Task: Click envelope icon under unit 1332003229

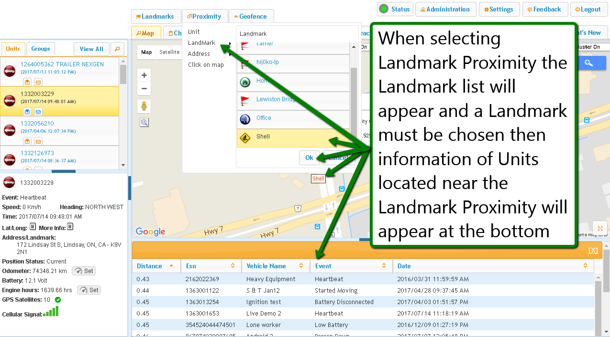Action: tap(38, 112)
